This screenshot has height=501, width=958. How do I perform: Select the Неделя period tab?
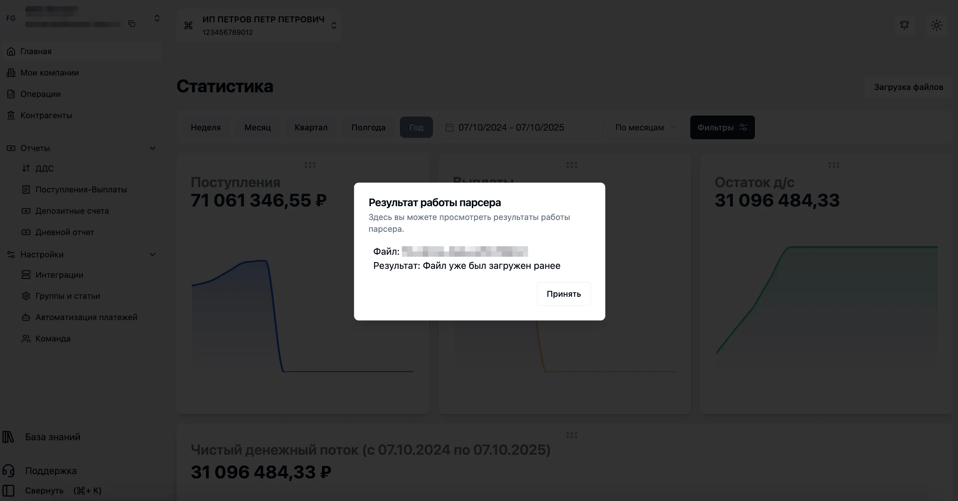coord(206,127)
